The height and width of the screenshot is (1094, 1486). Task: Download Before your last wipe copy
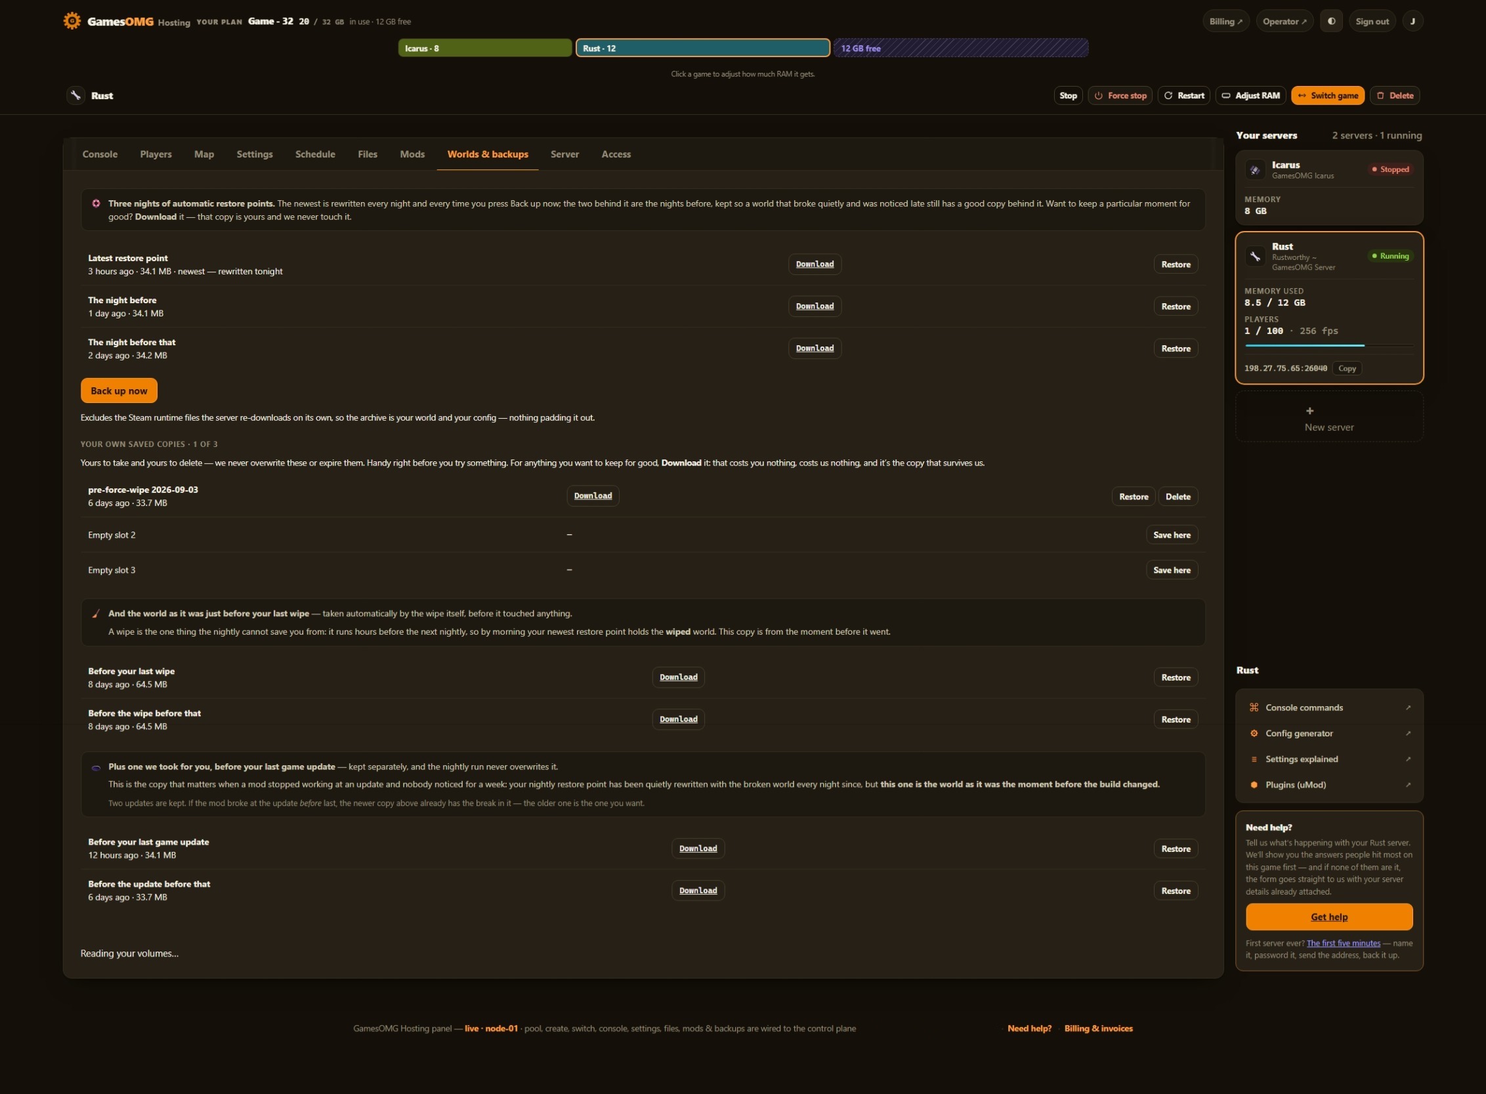point(678,677)
